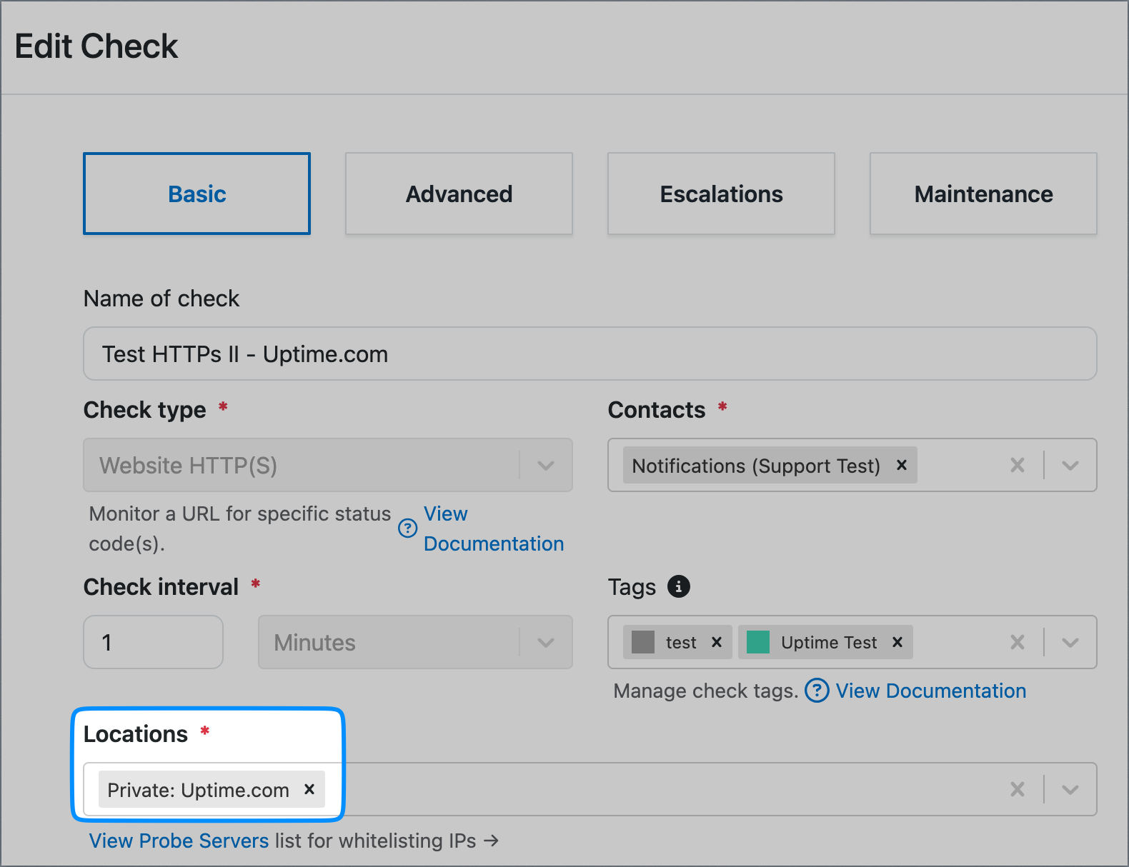Clear all tags with the X icon
The width and height of the screenshot is (1129, 867).
(1018, 642)
